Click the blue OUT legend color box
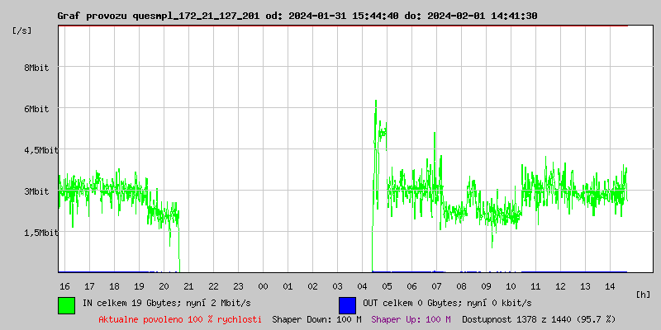Viewport: 661px width, 330px height. pos(347,304)
